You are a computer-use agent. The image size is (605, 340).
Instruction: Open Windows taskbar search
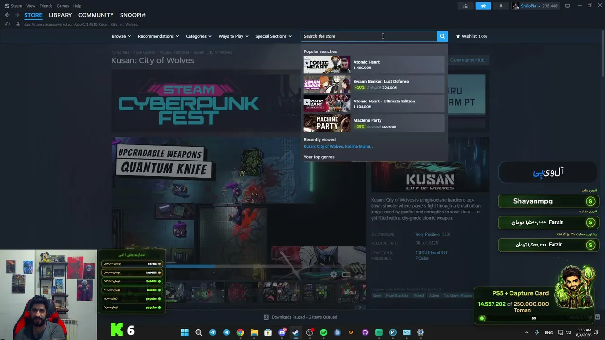[x=199, y=332]
